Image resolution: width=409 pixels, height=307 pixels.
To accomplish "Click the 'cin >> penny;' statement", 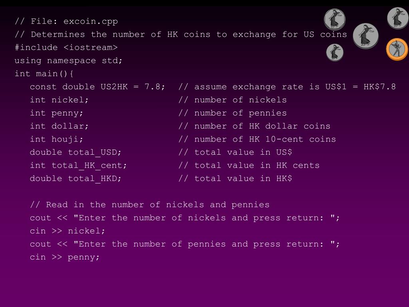I will coord(65,257).
